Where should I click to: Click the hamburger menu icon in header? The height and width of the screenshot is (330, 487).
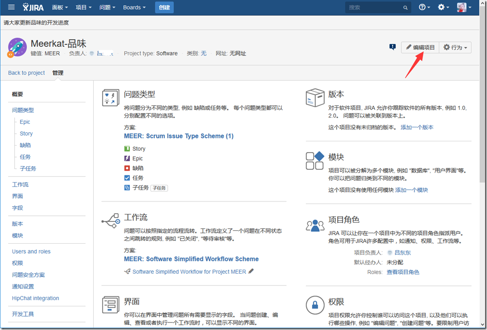click(11, 7)
